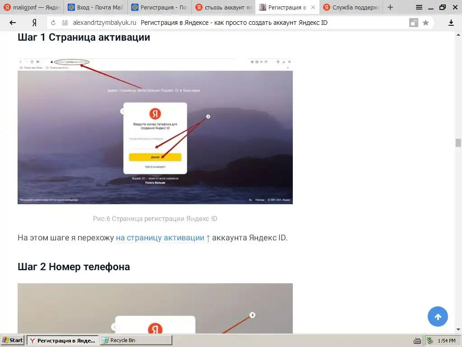Switch to the Служба поддержки tab
The image size is (462, 347).
(x=351, y=7)
